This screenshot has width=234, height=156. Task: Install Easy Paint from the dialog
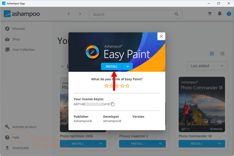click(x=112, y=66)
